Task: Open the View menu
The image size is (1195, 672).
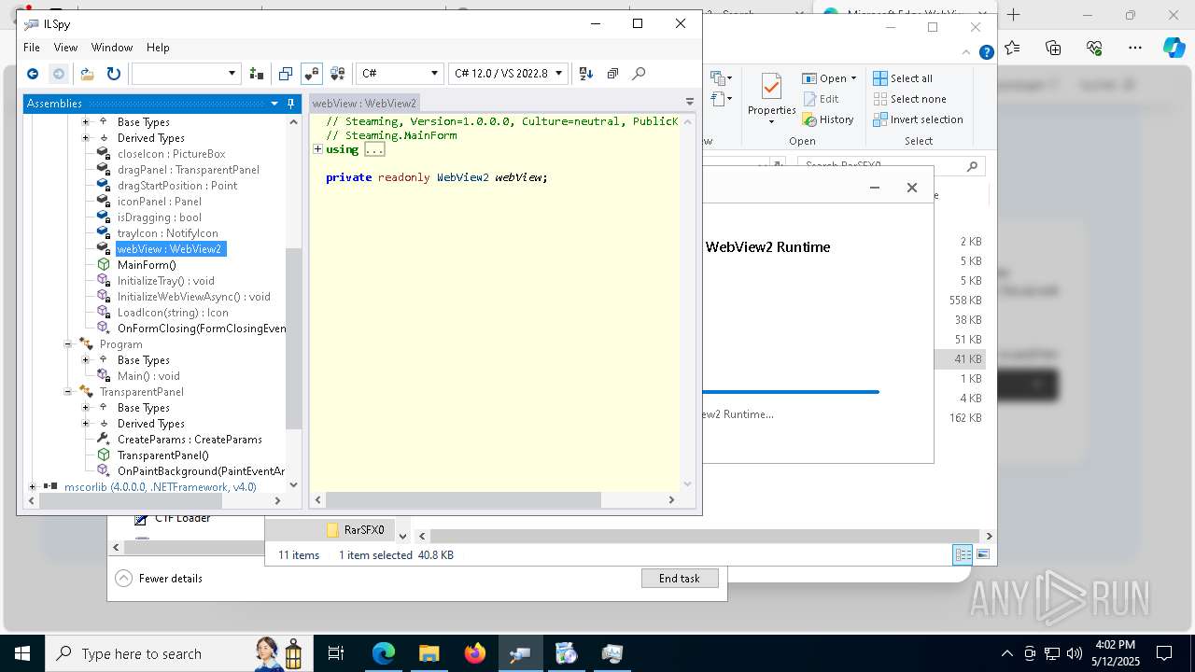Action: coord(65,48)
